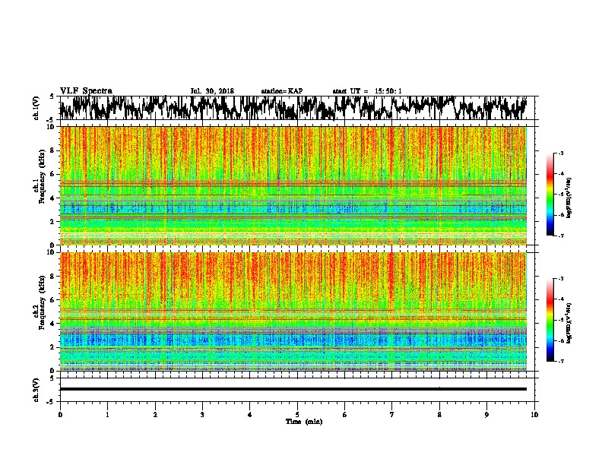
Task: Click the flat black ch.3 signal line
Action: [293, 389]
